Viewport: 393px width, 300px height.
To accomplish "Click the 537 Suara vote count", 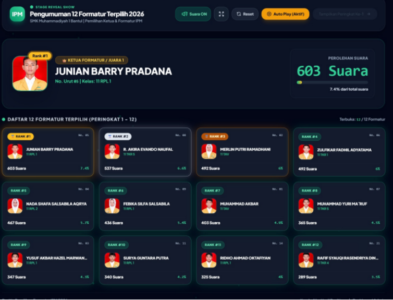I will (114, 169).
